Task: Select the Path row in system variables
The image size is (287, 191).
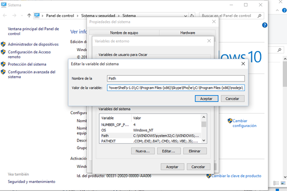Action: (150, 135)
